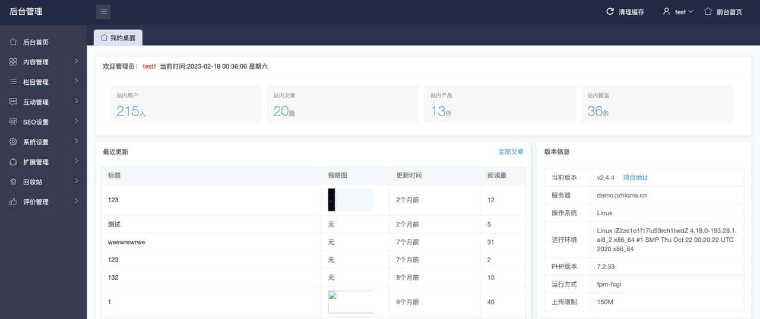Click the 150M upload limit value

click(605, 302)
